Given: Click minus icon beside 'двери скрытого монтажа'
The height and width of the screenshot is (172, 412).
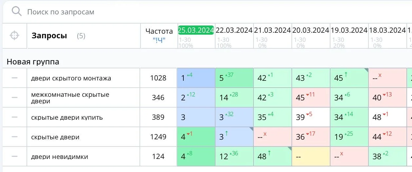Looking at the screenshot, I should tap(14, 78).
